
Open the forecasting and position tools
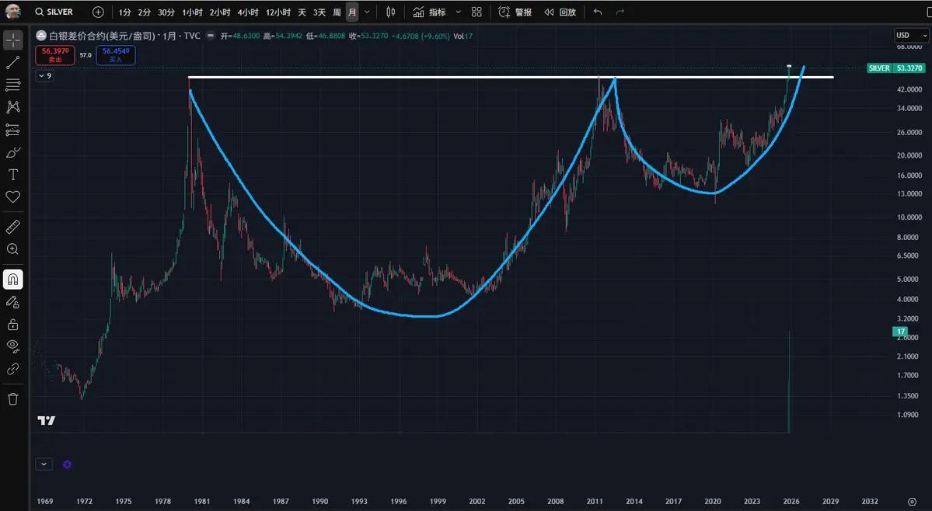(13, 130)
